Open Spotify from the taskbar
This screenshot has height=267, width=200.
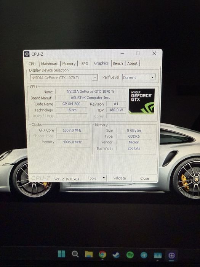[x=130, y=255]
